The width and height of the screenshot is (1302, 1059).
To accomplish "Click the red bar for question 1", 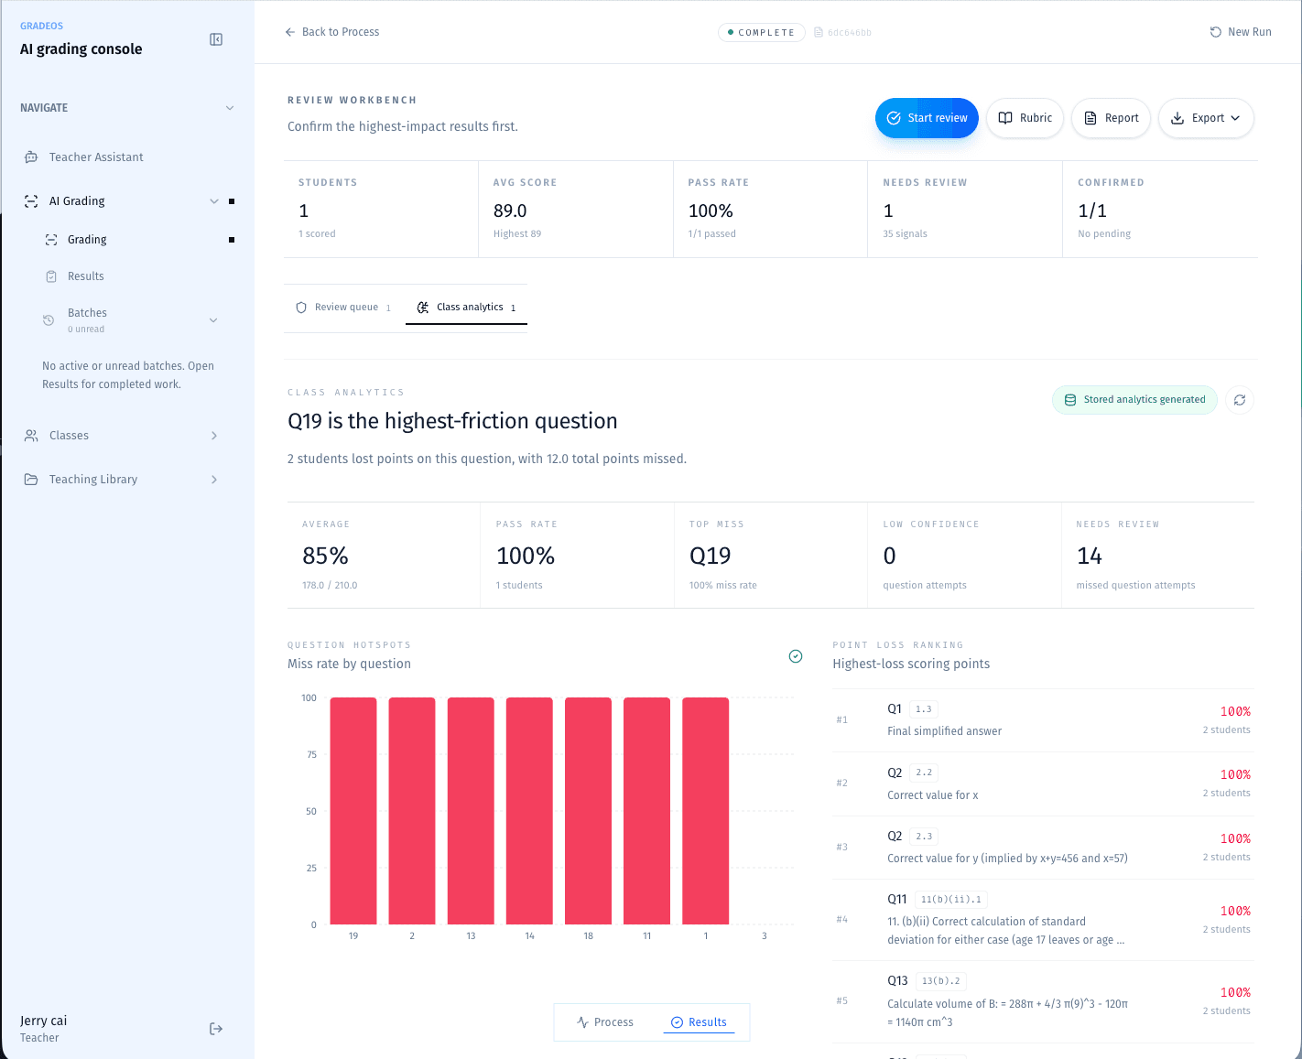I will (705, 811).
